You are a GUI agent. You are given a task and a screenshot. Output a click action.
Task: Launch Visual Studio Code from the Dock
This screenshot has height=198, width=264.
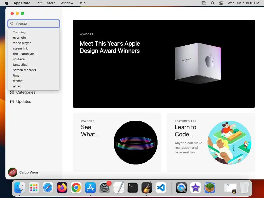[x=161, y=188]
